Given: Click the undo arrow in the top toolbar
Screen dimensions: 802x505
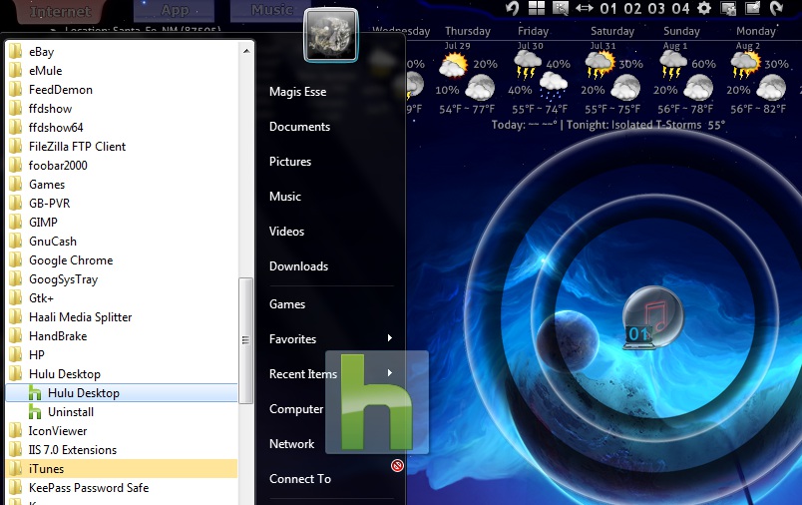Looking at the screenshot, I should pyautogui.click(x=512, y=8).
